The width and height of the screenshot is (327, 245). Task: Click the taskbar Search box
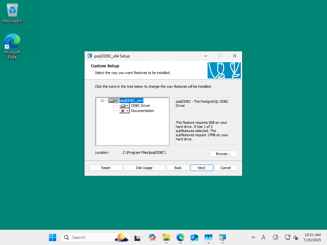(95, 237)
